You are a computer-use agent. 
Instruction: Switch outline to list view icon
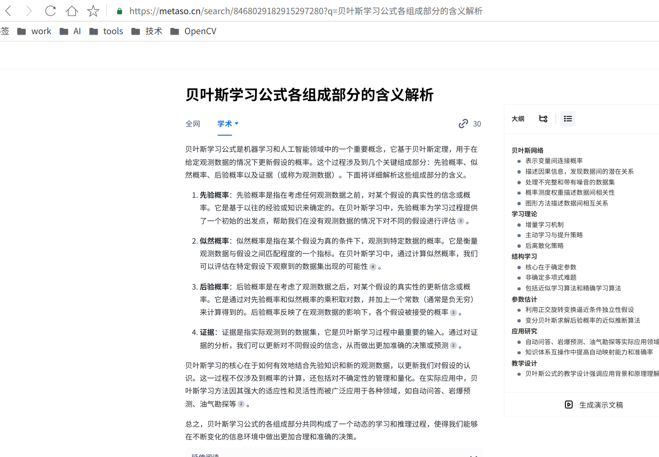(568, 119)
